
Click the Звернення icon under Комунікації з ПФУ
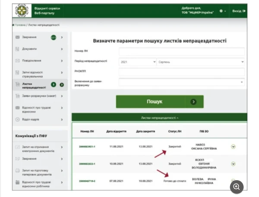click(x=18, y=159)
